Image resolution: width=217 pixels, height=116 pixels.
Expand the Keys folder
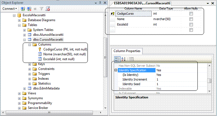[29, 64]
